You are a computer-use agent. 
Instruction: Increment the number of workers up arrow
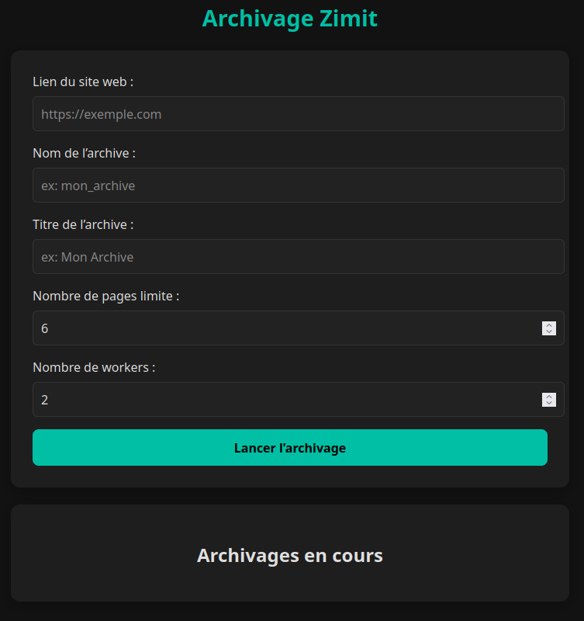(549, 396)
